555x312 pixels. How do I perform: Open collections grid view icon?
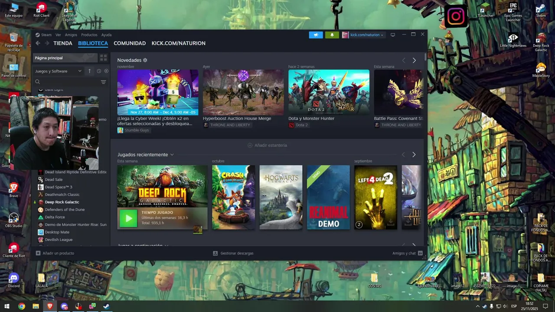tap(103, 58)
